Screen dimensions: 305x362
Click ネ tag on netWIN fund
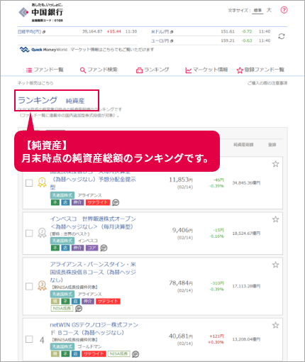pyautogui.click(x=65, y=353)
